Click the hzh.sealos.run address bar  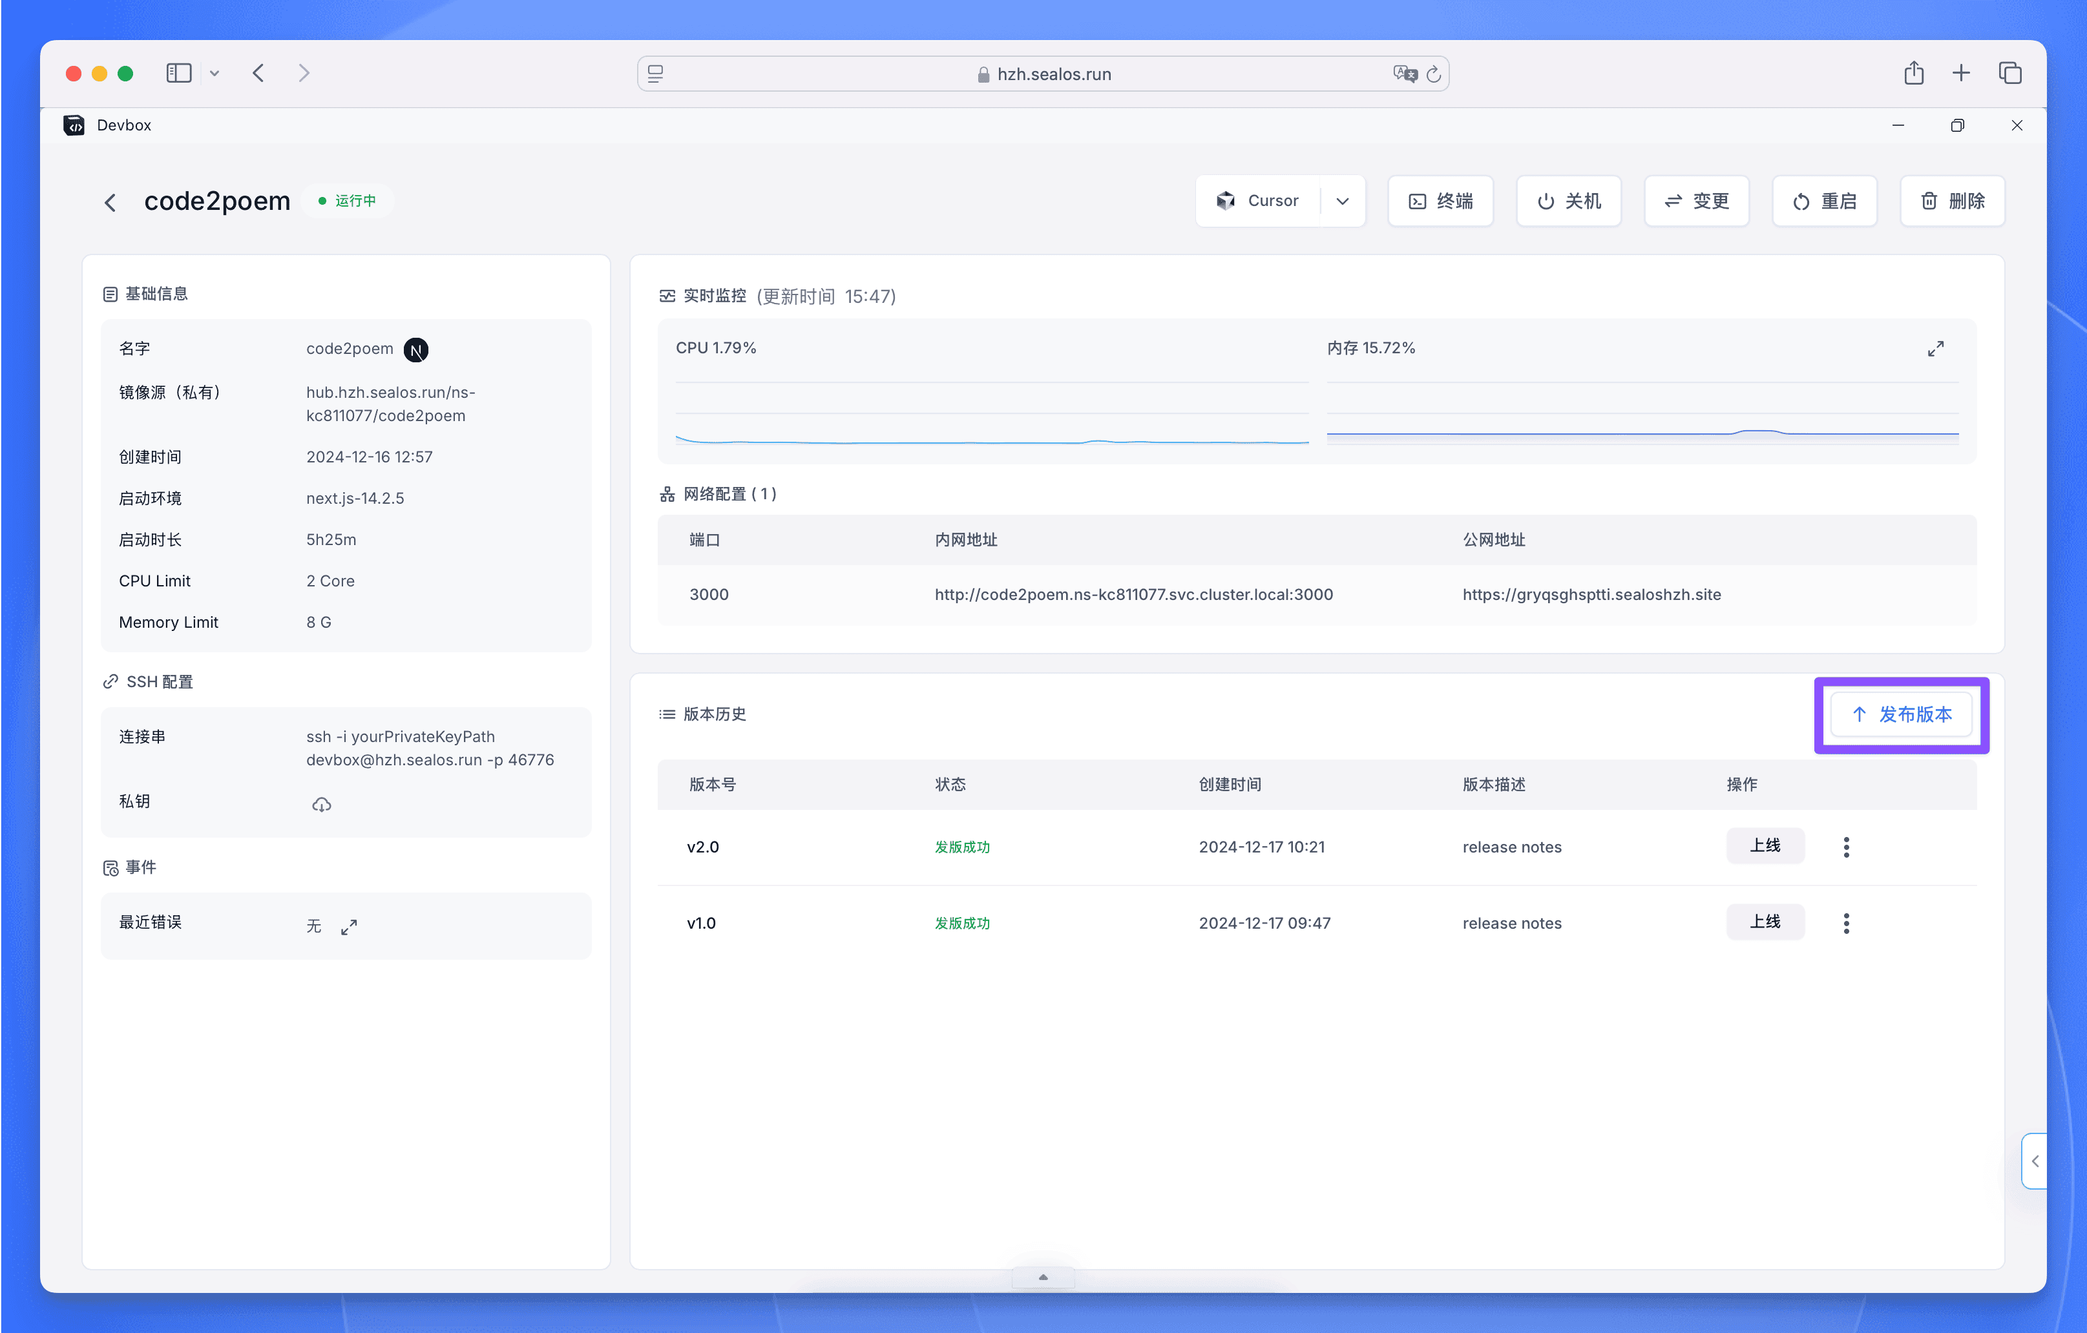pyautogui.click(x=1043, y=74)
